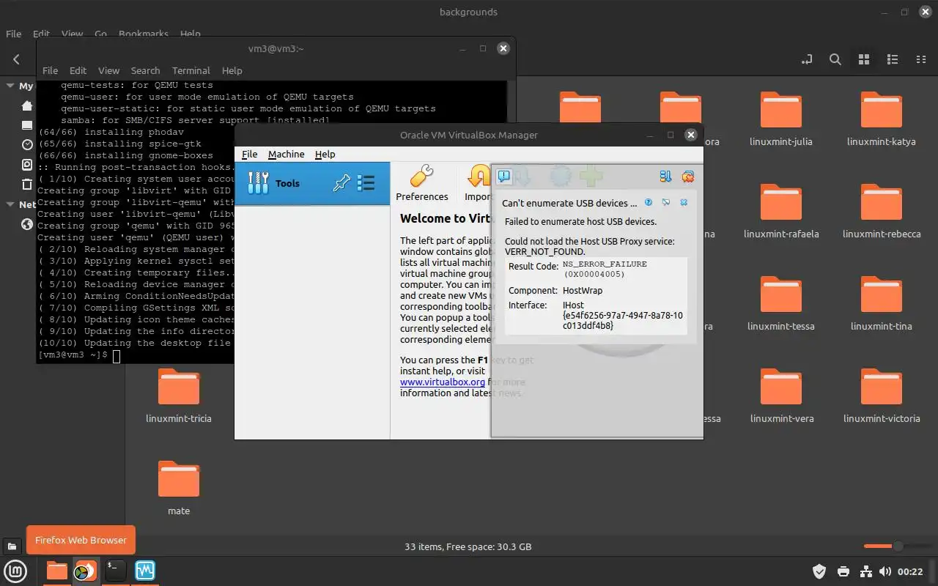Open the linuxmint-julia folder
Screen dimensions: 938x586
click(x=781, y=118)
